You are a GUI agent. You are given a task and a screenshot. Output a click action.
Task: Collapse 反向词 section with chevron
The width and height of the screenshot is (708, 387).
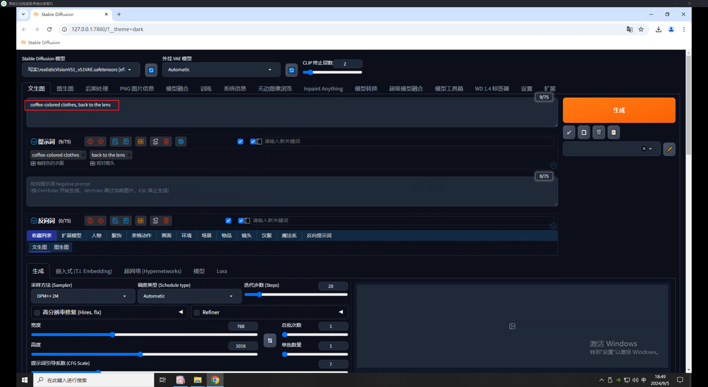(x=34, y=221)
